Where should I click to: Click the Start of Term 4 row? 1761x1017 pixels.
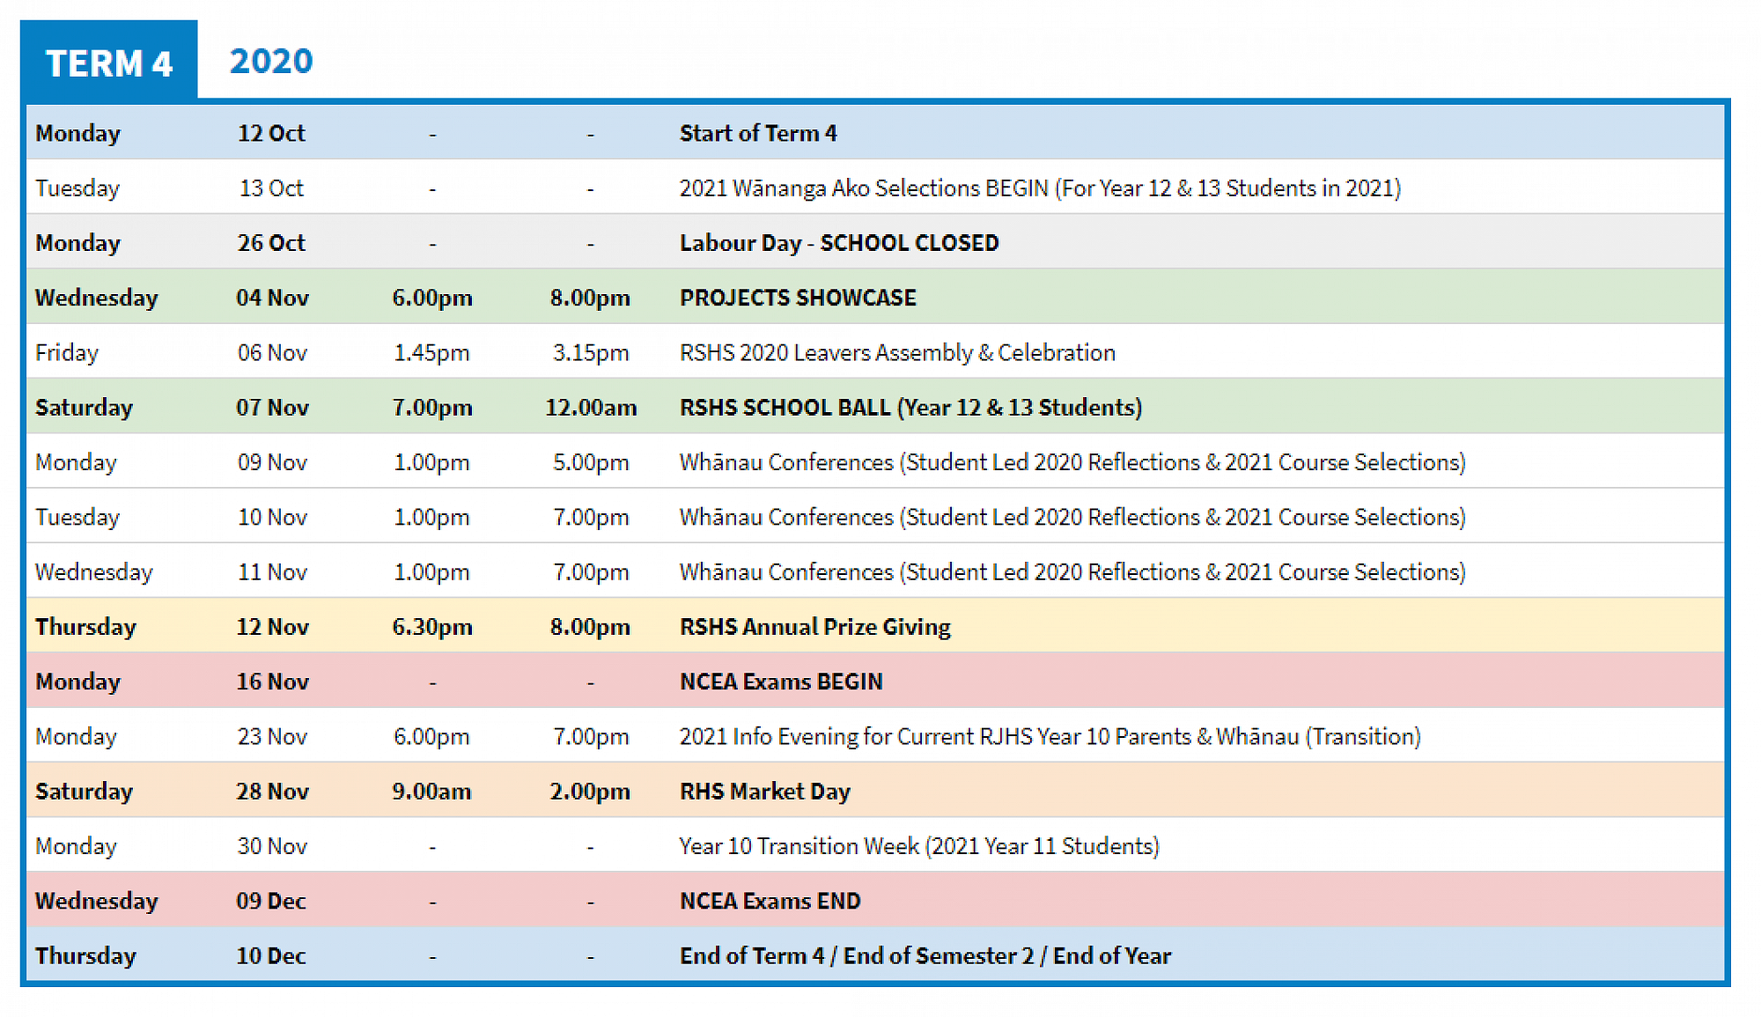pyautogui.click(x=757, y=133)
